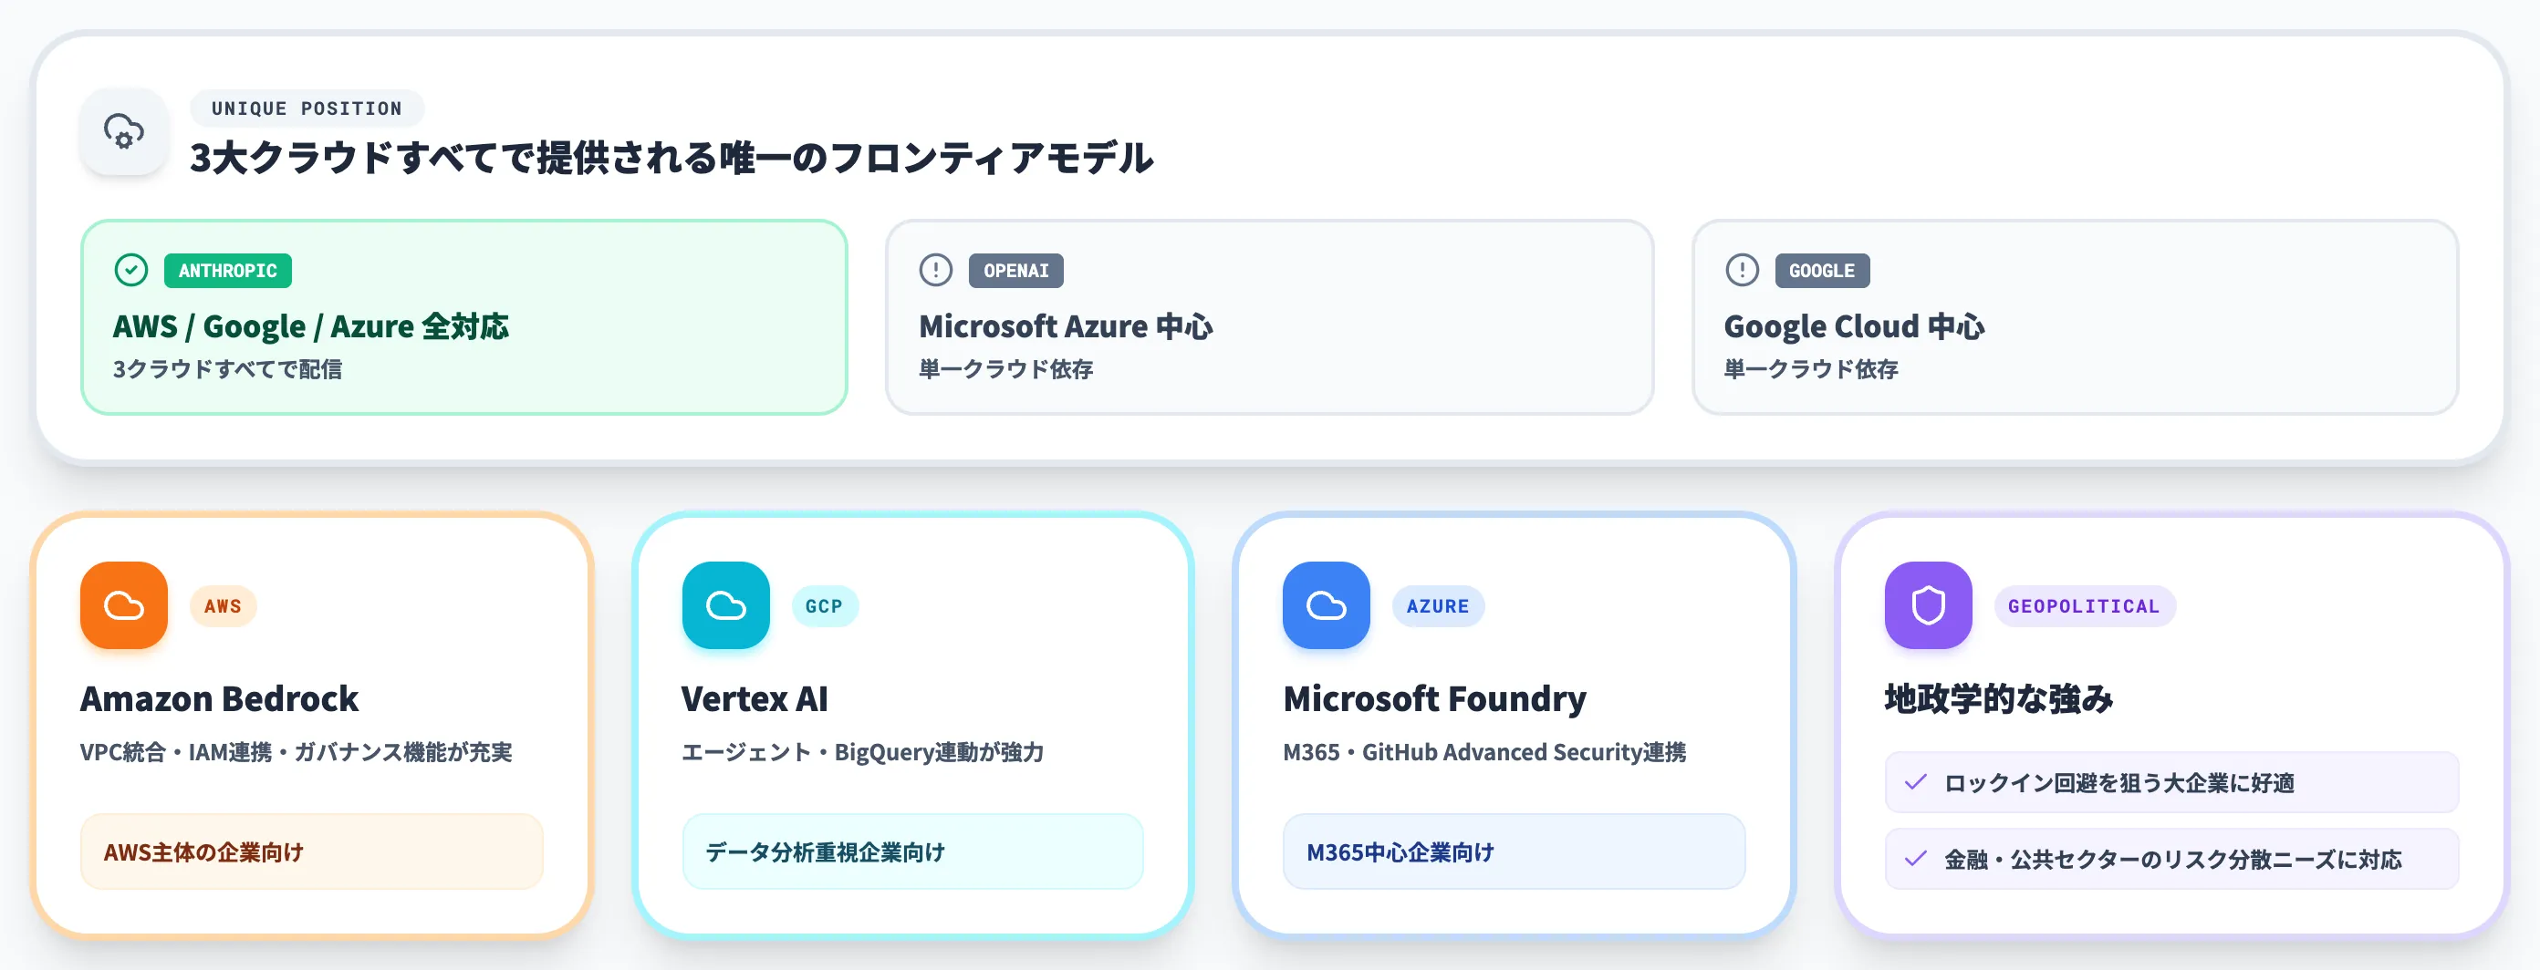The image size is (2540, 970).
Task: Click the purple geopolitical shield icon
Action: pyautogui.click(x=1928, y=605)
